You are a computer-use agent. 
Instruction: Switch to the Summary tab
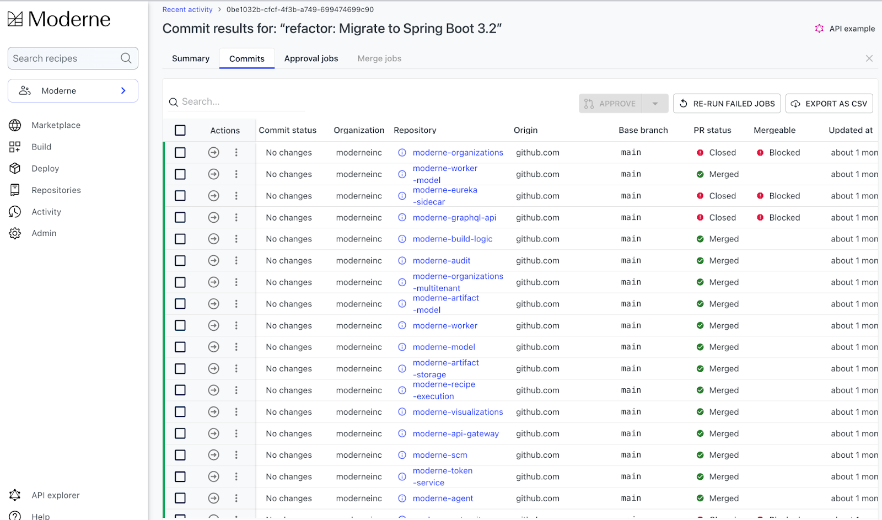point(191,58)
